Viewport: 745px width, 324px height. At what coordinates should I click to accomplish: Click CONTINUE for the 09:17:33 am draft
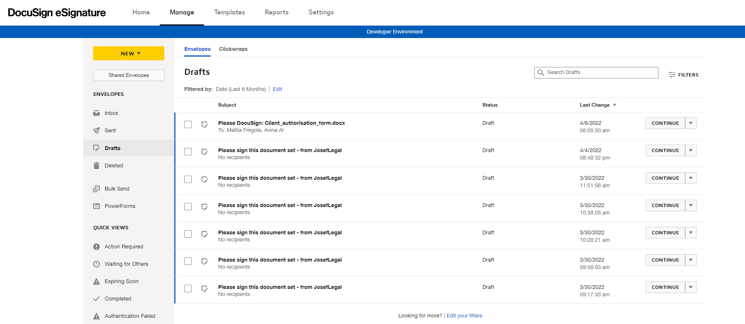click(665, 287)
